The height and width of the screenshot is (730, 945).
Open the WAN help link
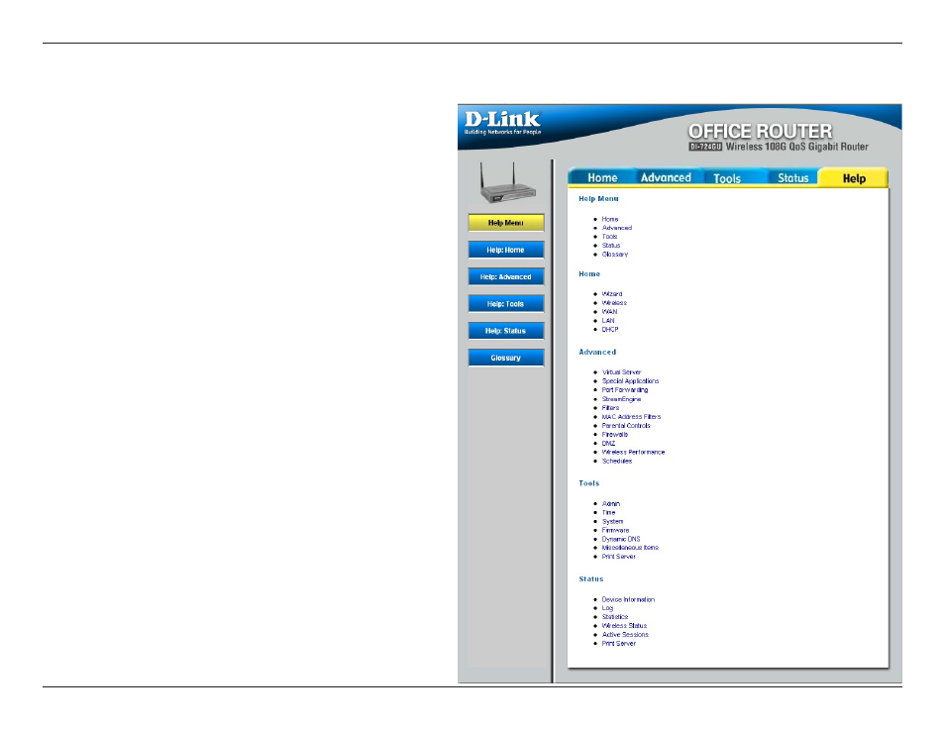click(609, 312)
